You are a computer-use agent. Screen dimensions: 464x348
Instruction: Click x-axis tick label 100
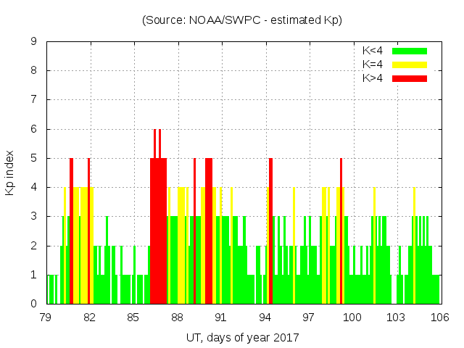352,318
